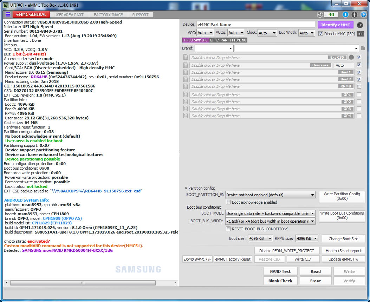Screen dimensions: 370x302
Task: Click the folder icon next to Brand
Action: coord(363,48)
